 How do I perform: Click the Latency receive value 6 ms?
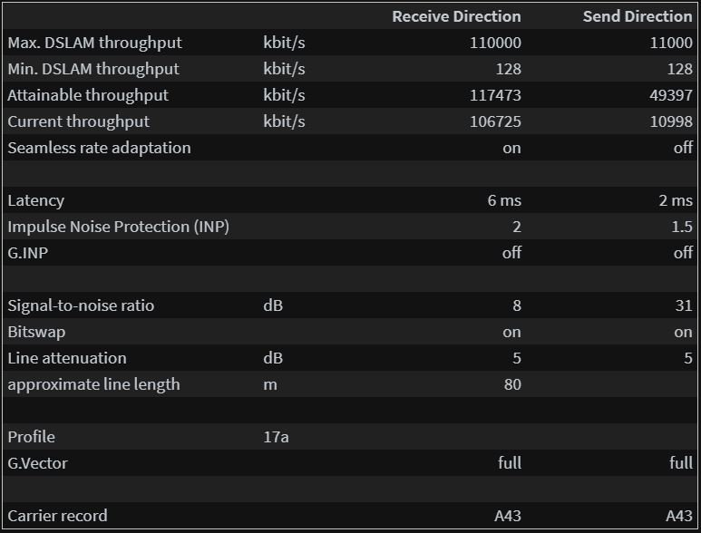tap(504, 200)
